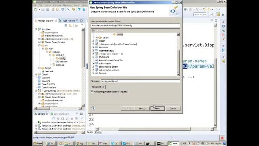Click the Next > button
Image resolution: width=259 pixels, height=146 pixels.
pyautogui.click(x=142, y=109)
